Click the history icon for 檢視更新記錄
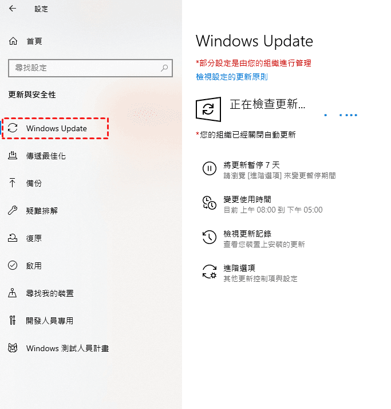 pyautogui.click(x=210, y=237)
